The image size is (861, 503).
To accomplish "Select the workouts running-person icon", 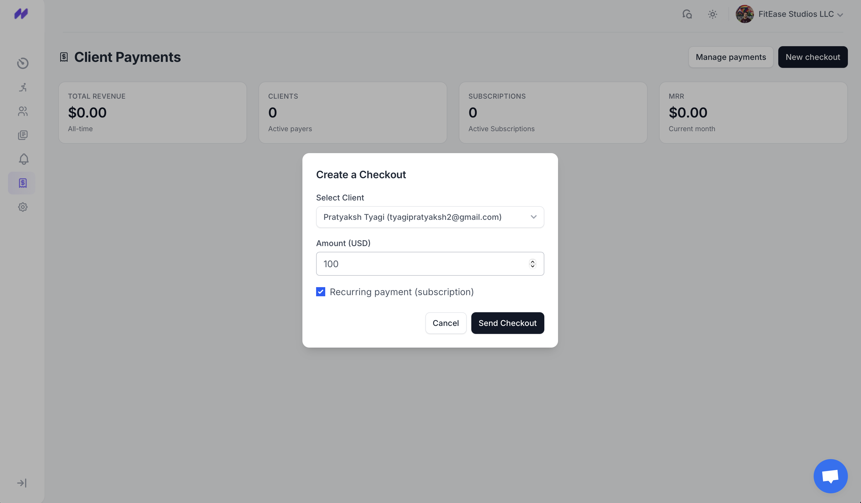I will (x=23, y=87).
